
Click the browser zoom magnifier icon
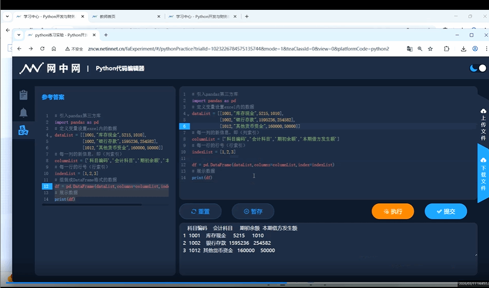(420, 49)
